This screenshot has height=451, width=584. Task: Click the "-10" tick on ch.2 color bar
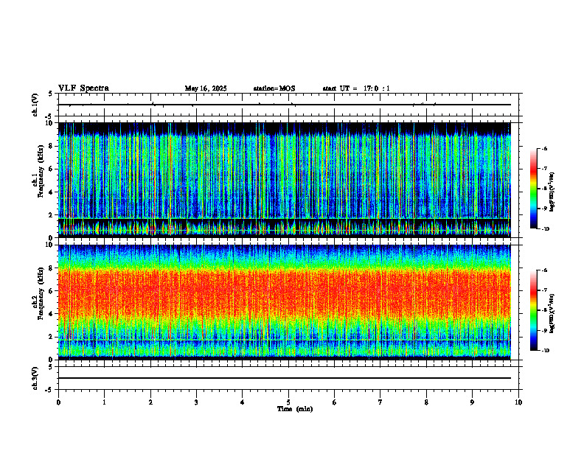click(546, 351)
